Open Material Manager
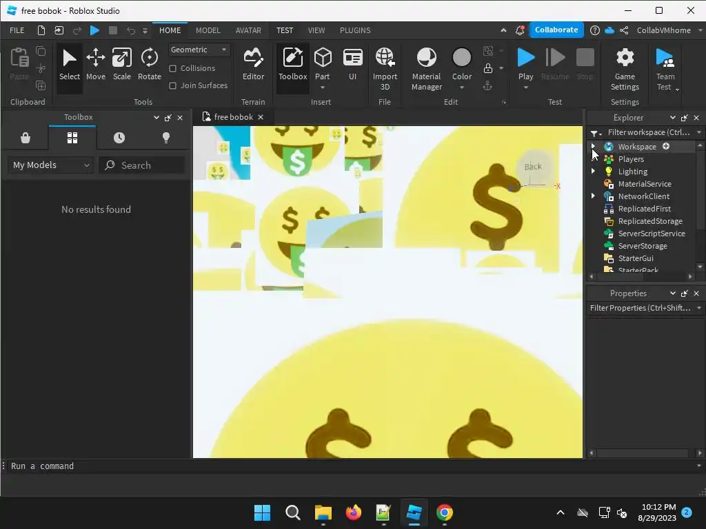The width and height of the screenshot is (706, 529). [x=426, y=70]
